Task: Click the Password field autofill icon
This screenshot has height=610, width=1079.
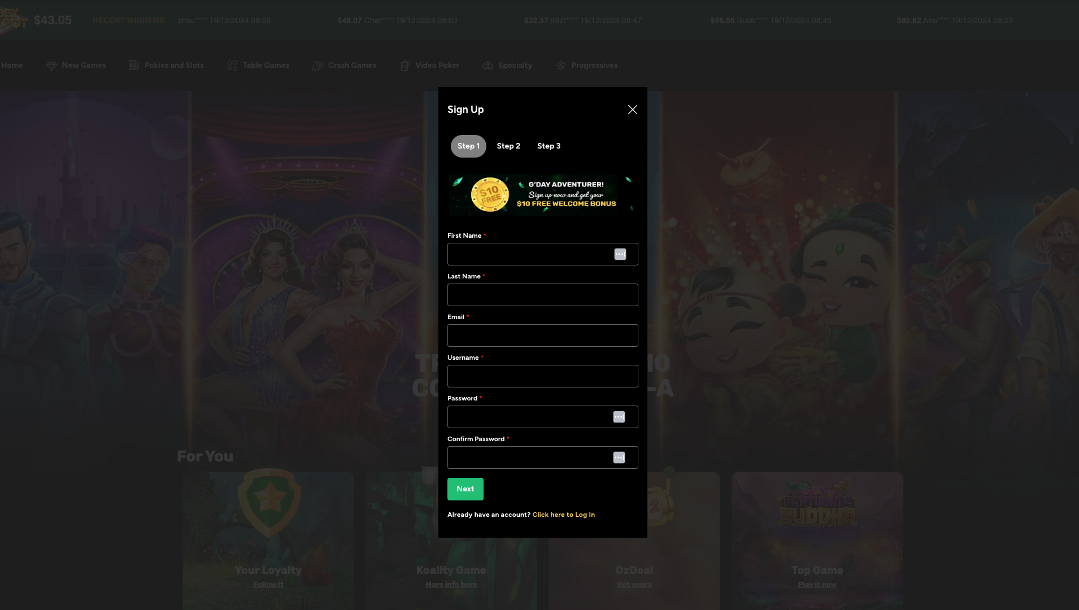Action: coord(619,417)
